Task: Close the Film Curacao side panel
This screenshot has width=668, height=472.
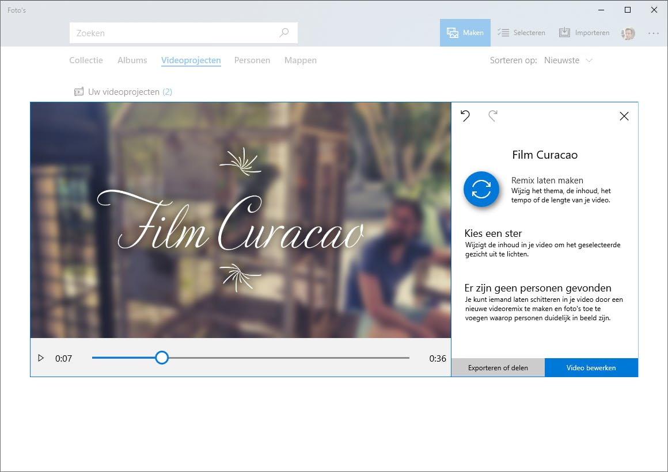Action: pos(624,116)
